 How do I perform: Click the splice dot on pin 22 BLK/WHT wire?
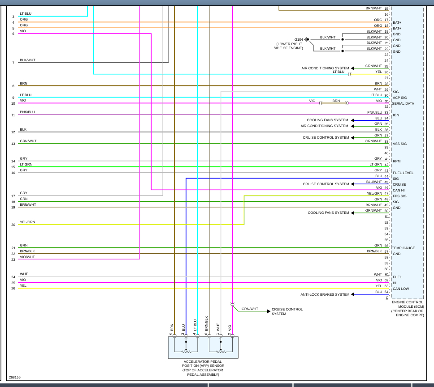pos(343,51)
